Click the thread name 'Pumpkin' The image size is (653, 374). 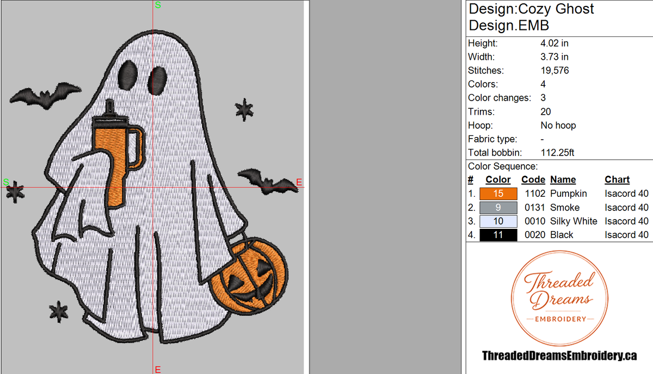569,194
